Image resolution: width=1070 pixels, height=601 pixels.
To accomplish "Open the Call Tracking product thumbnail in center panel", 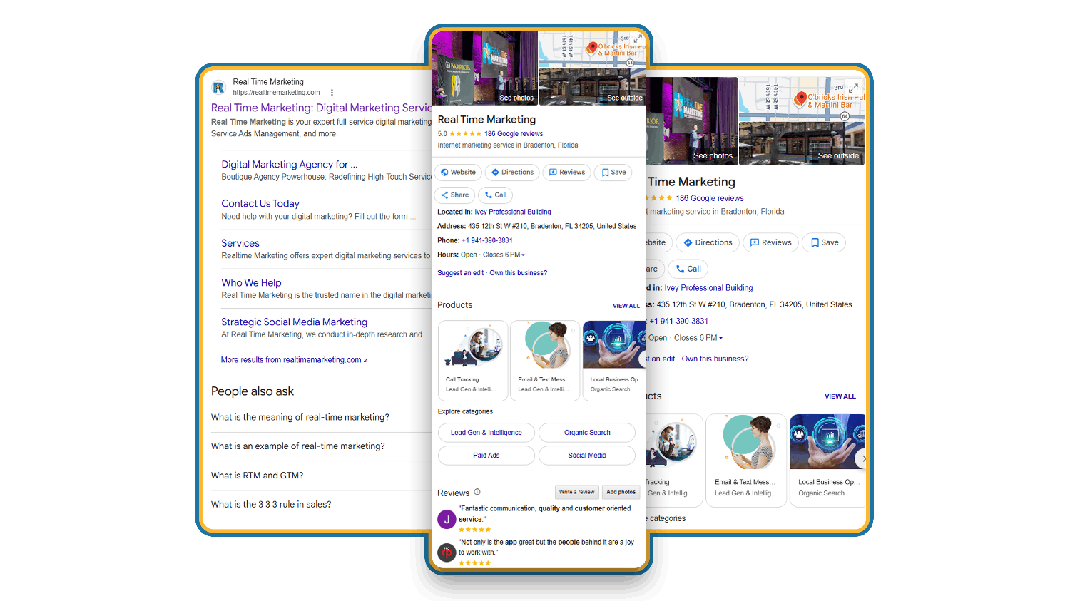I will (473, 360).
